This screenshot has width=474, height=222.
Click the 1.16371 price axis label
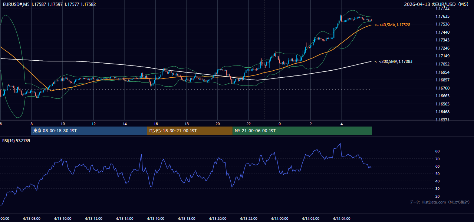(442, 120)
